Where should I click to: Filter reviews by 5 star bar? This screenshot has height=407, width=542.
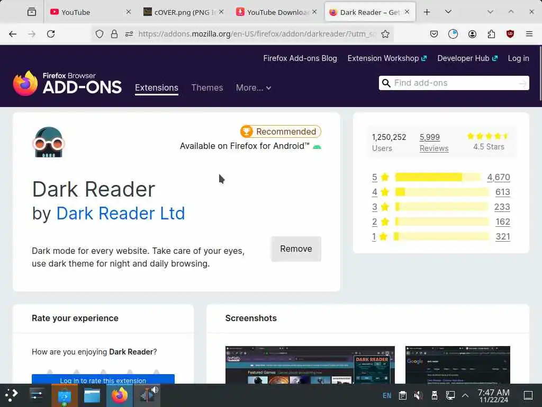click(x=438, y=177)
